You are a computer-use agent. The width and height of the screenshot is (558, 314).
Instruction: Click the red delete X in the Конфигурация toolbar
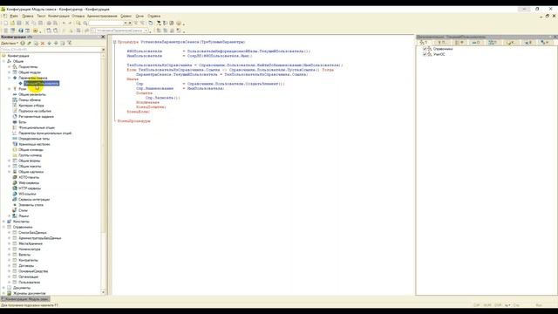point(43,43)
